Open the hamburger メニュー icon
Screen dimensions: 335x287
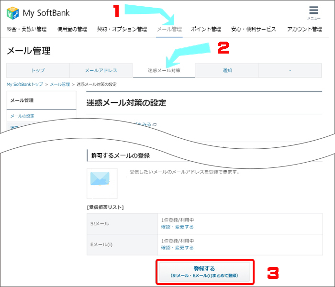[x=313, y=12]
